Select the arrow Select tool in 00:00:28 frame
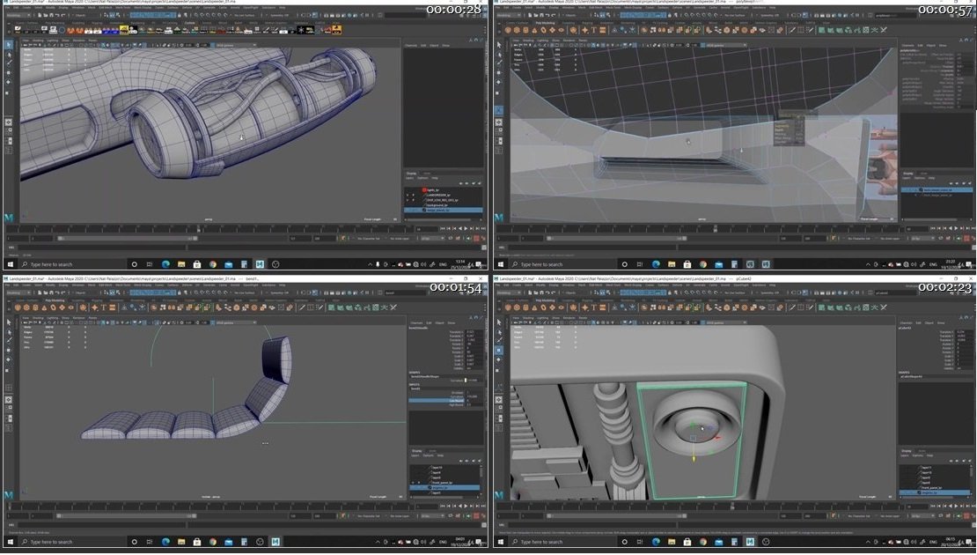977x555 pixels. point(8,44)
